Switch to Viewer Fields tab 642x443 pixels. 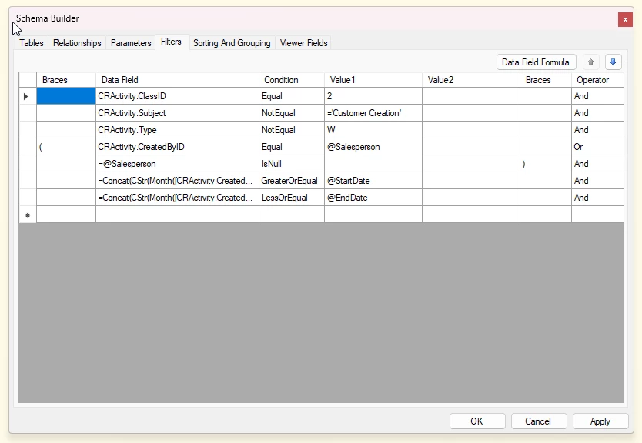tap(304, 43)
